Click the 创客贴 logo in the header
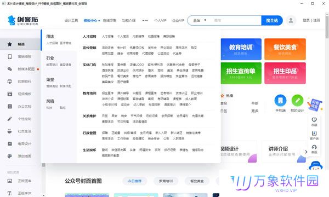Screen dimensions: 329x197 (x=23, y=20)
